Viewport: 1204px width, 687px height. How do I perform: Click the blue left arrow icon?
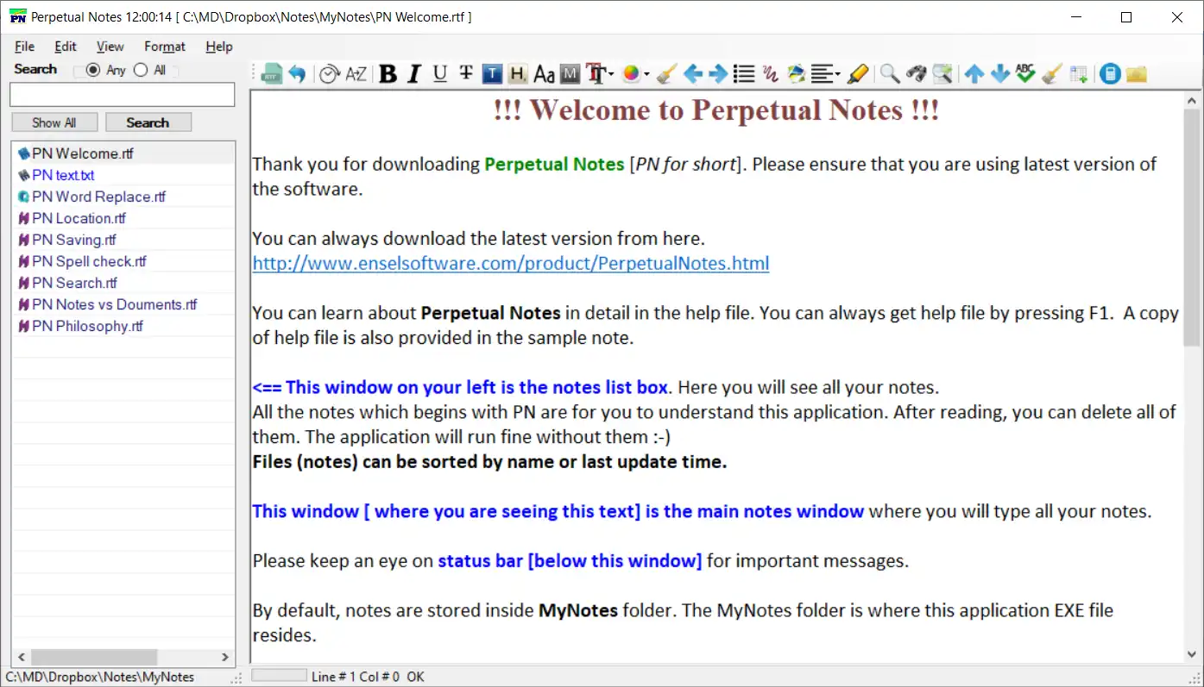click(x=692, y=74)
